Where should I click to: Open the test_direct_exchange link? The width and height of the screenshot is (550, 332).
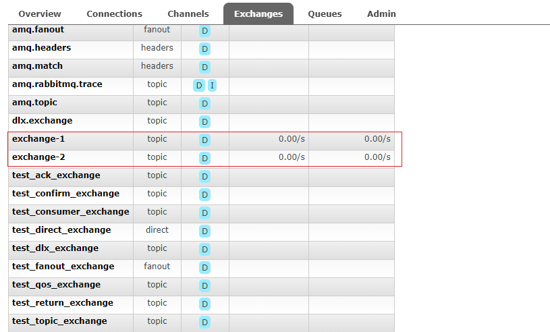tap(61, 230)
